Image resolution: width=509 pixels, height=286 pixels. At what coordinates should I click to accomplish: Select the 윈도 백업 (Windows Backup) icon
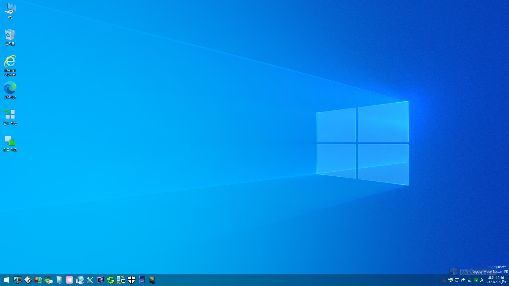pyautogui.click(x=10, y=117)
